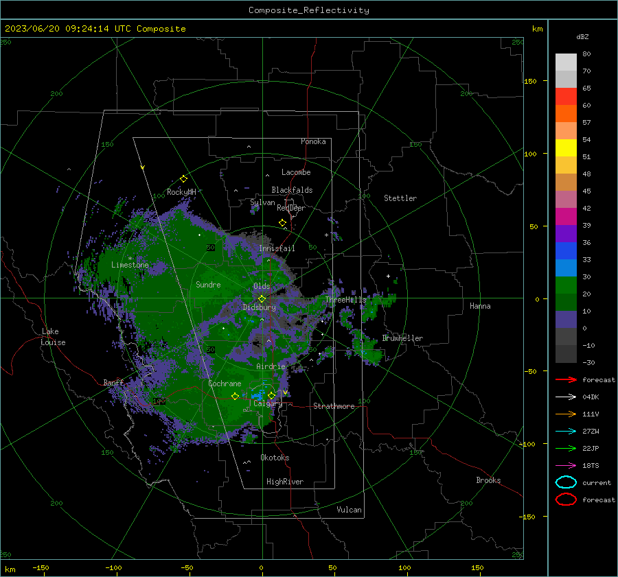Click the magenta 18TS arrow icon

566,466
